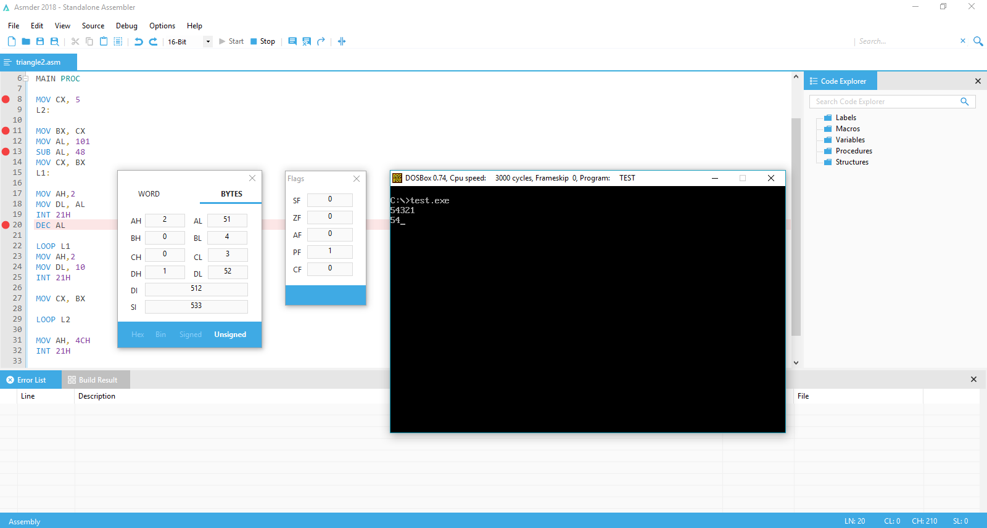Collapse MAIN PROC fold marker on line 6
Image resolution: width=987 pixels, height=528 pixels.
(26, 79)
